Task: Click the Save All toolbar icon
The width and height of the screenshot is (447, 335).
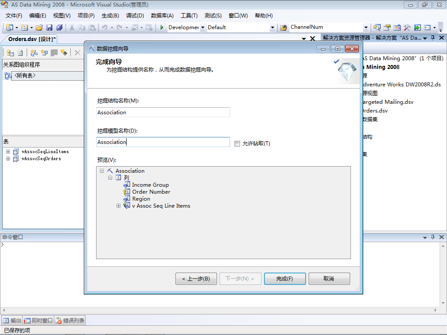Action: pos(59,27)
